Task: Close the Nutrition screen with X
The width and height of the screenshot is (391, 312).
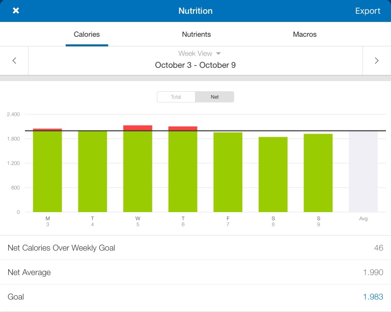Action: coord(16,11)
